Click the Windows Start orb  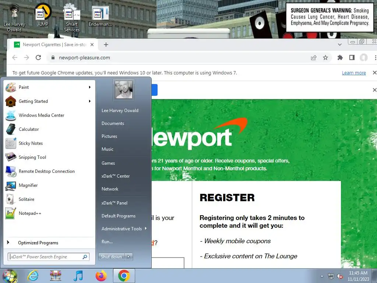[10, 276]
